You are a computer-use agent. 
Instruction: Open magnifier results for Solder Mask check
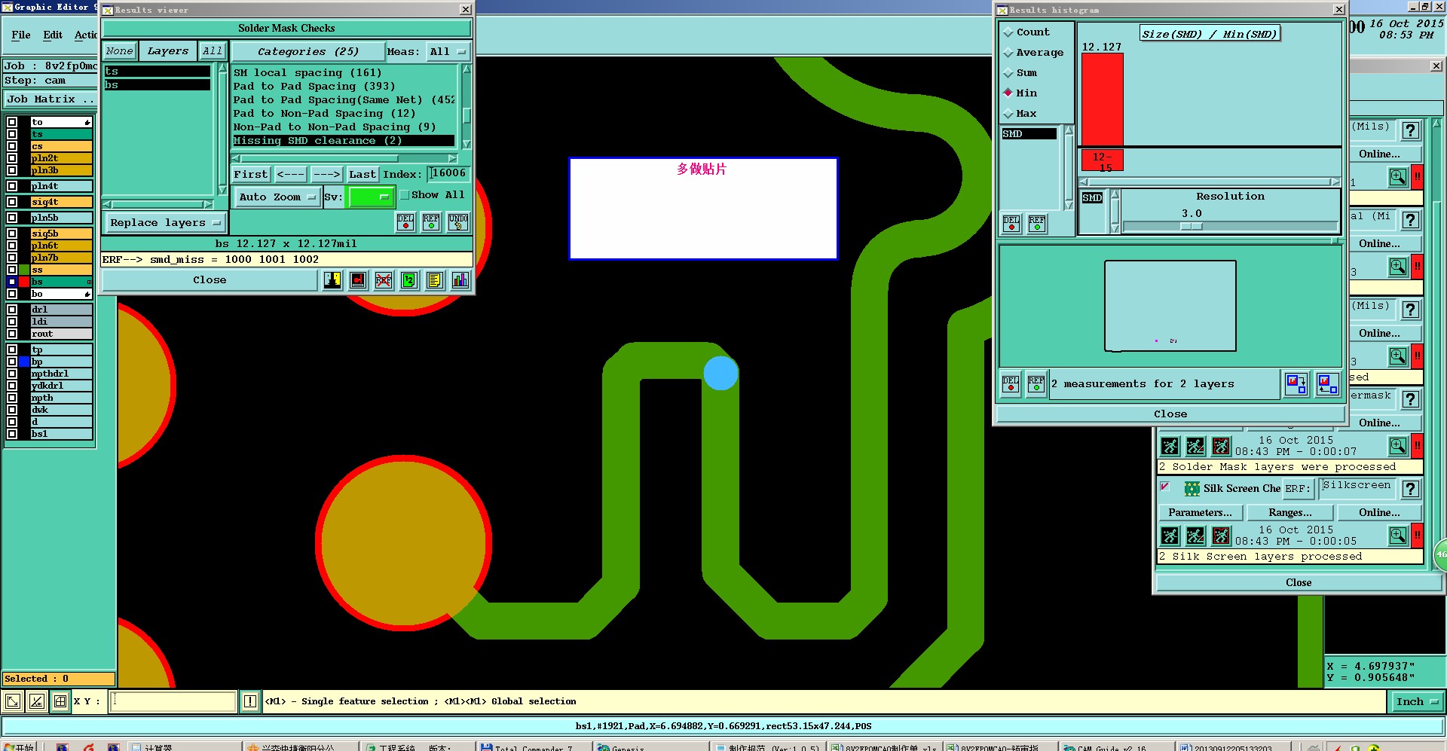pos(1398,446)
